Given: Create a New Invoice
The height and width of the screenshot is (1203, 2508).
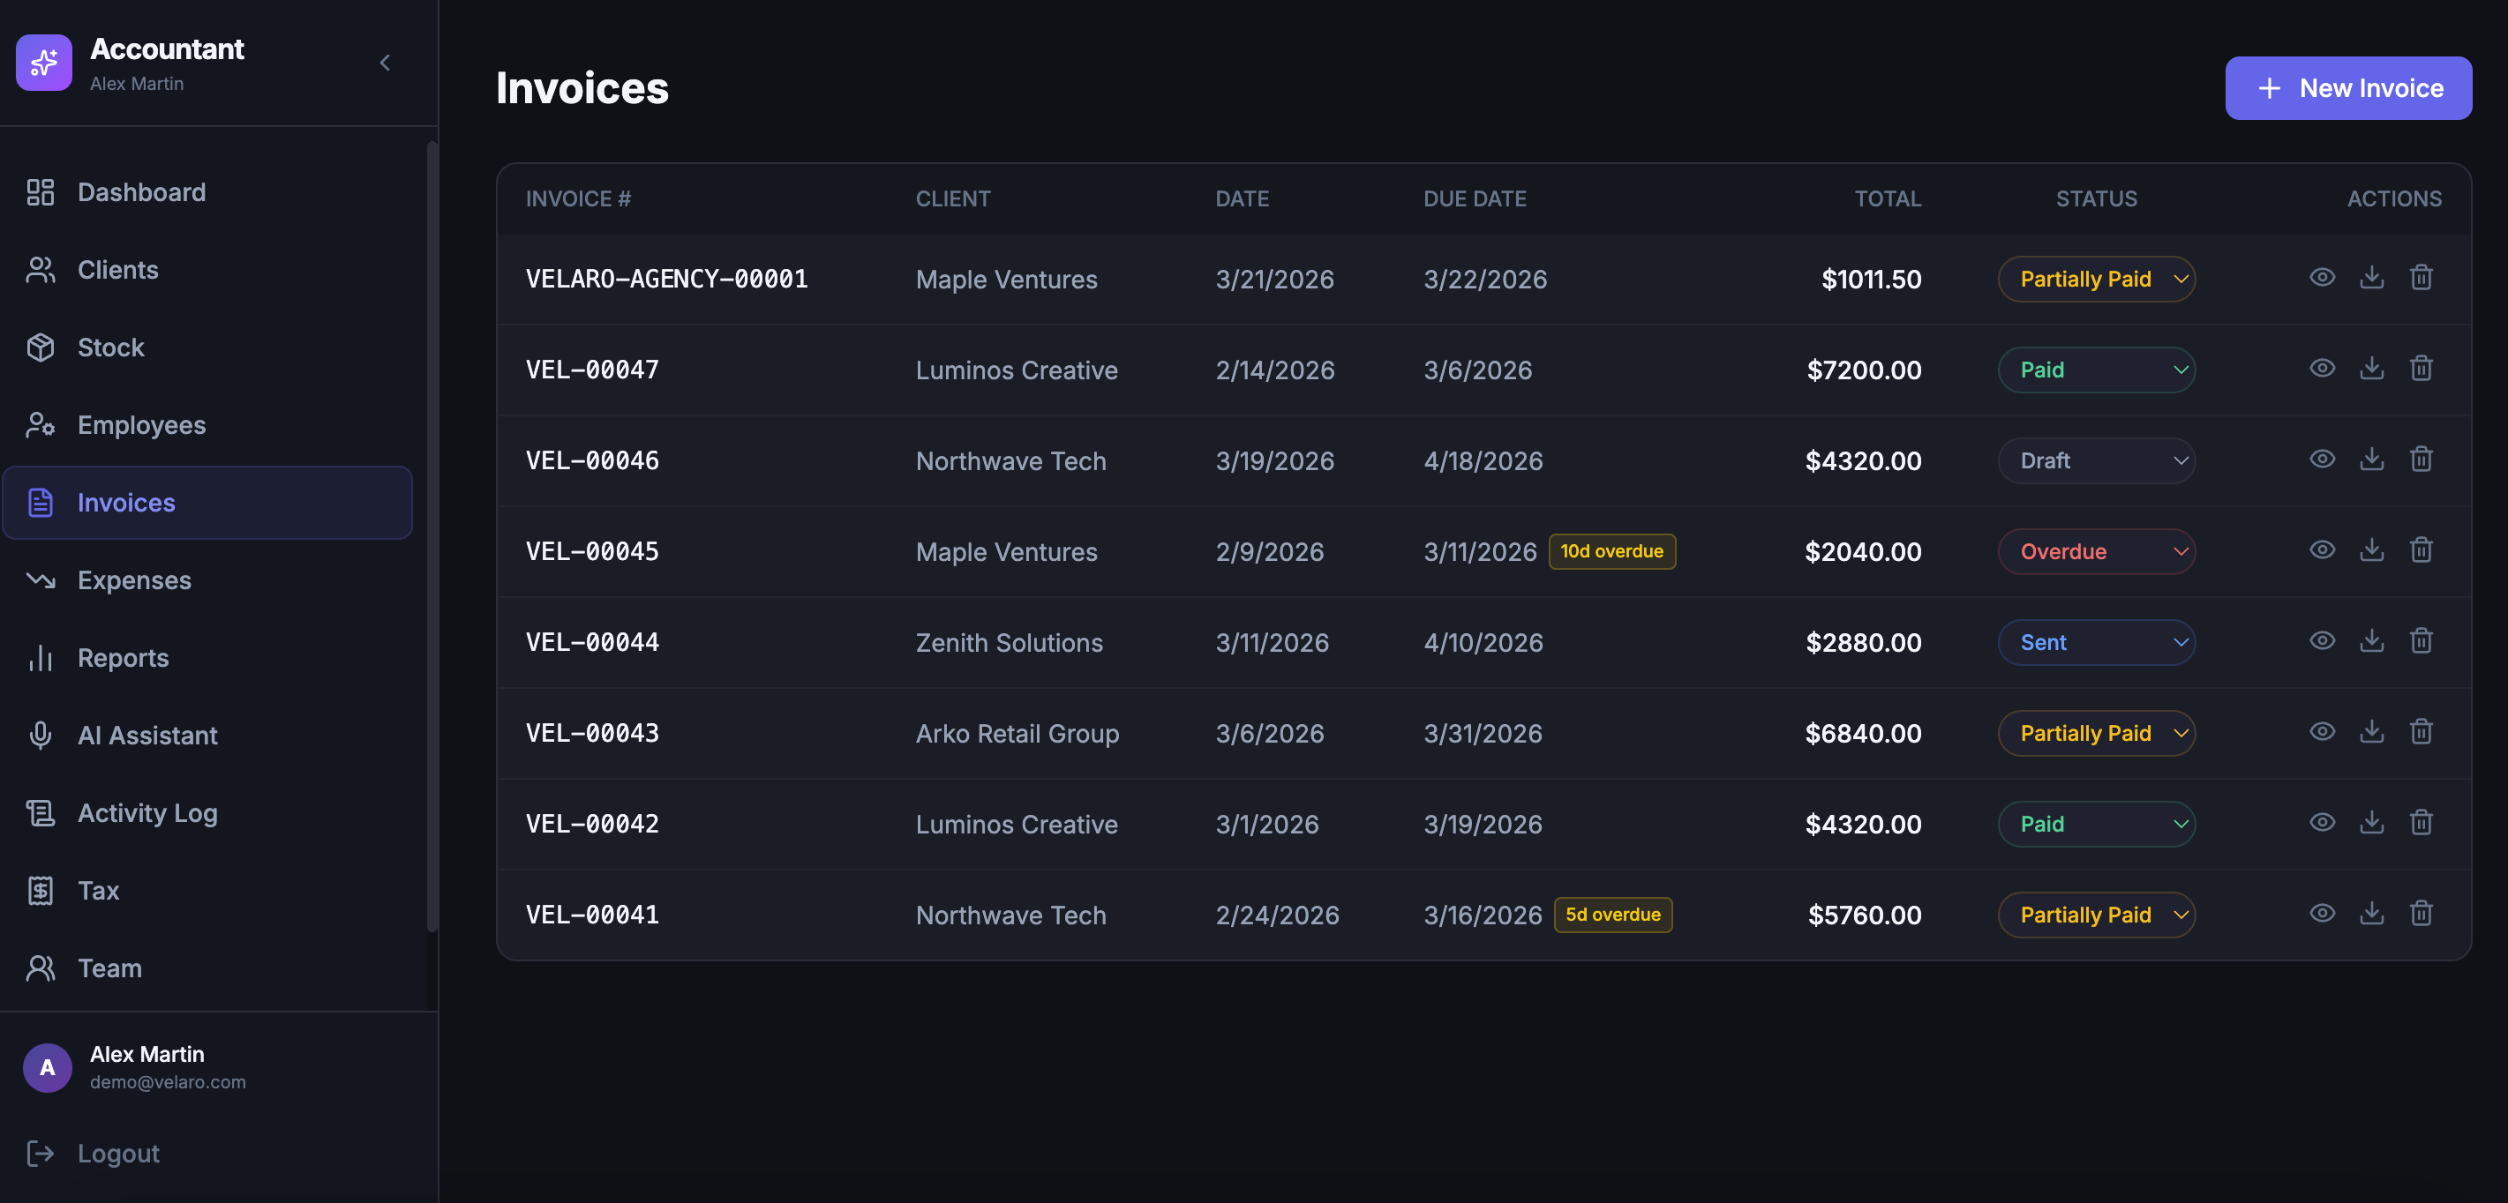Looking at the screenshot, I should (x=2347, y=88).
